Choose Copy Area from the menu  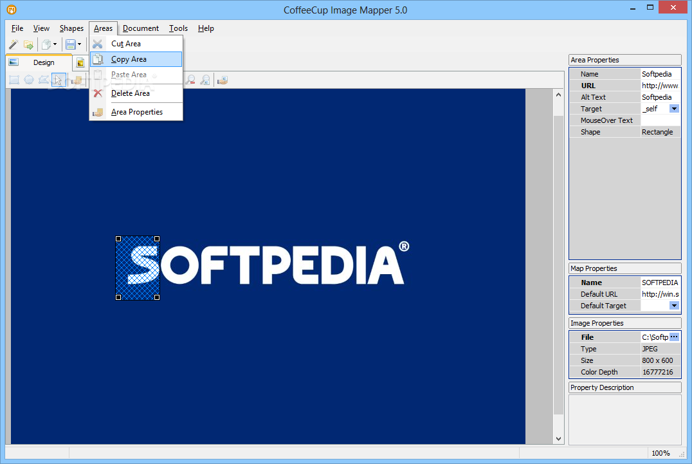pos(136,59)
